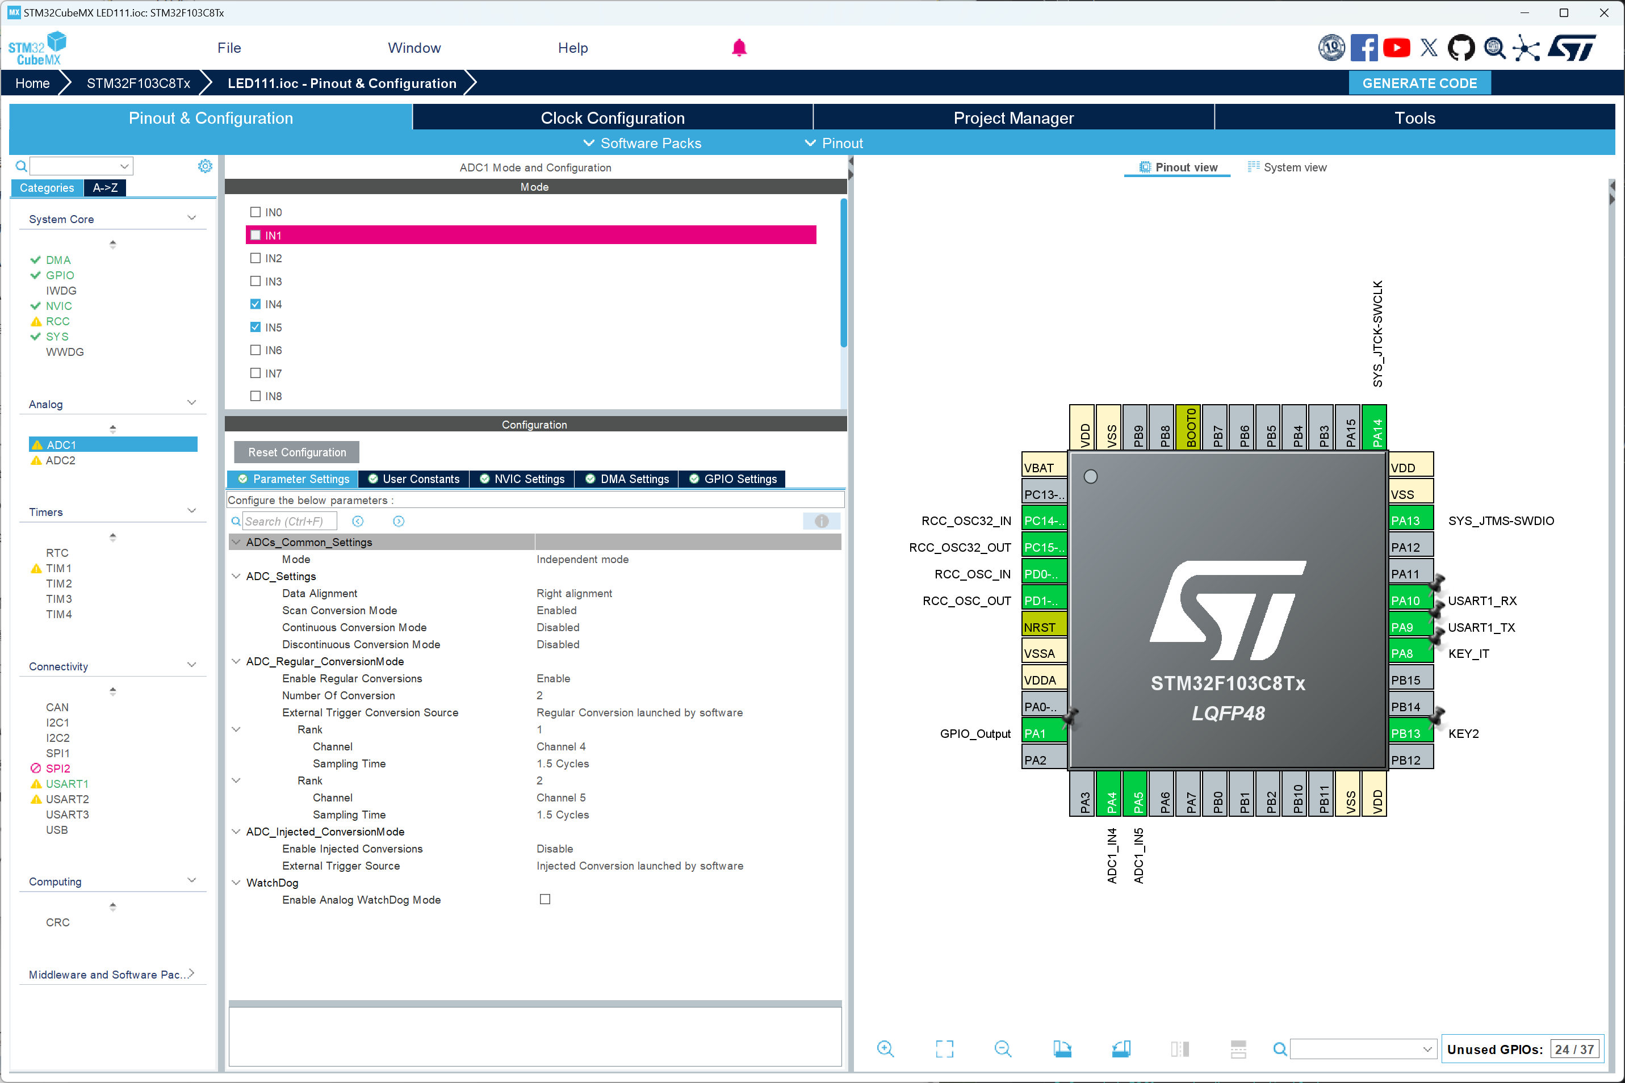Screen dimensions: 1625x1083
Task: Enable the IN7 channel checkbox
Action: pos(256,373)
